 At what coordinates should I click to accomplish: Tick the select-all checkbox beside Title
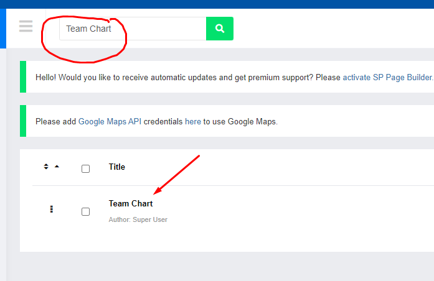(x=85, y=168)
